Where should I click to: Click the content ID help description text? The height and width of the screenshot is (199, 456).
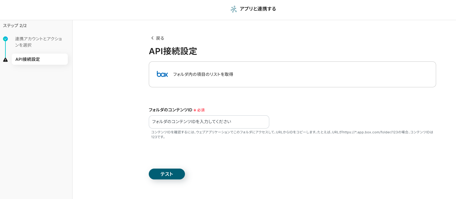point(292,134)
